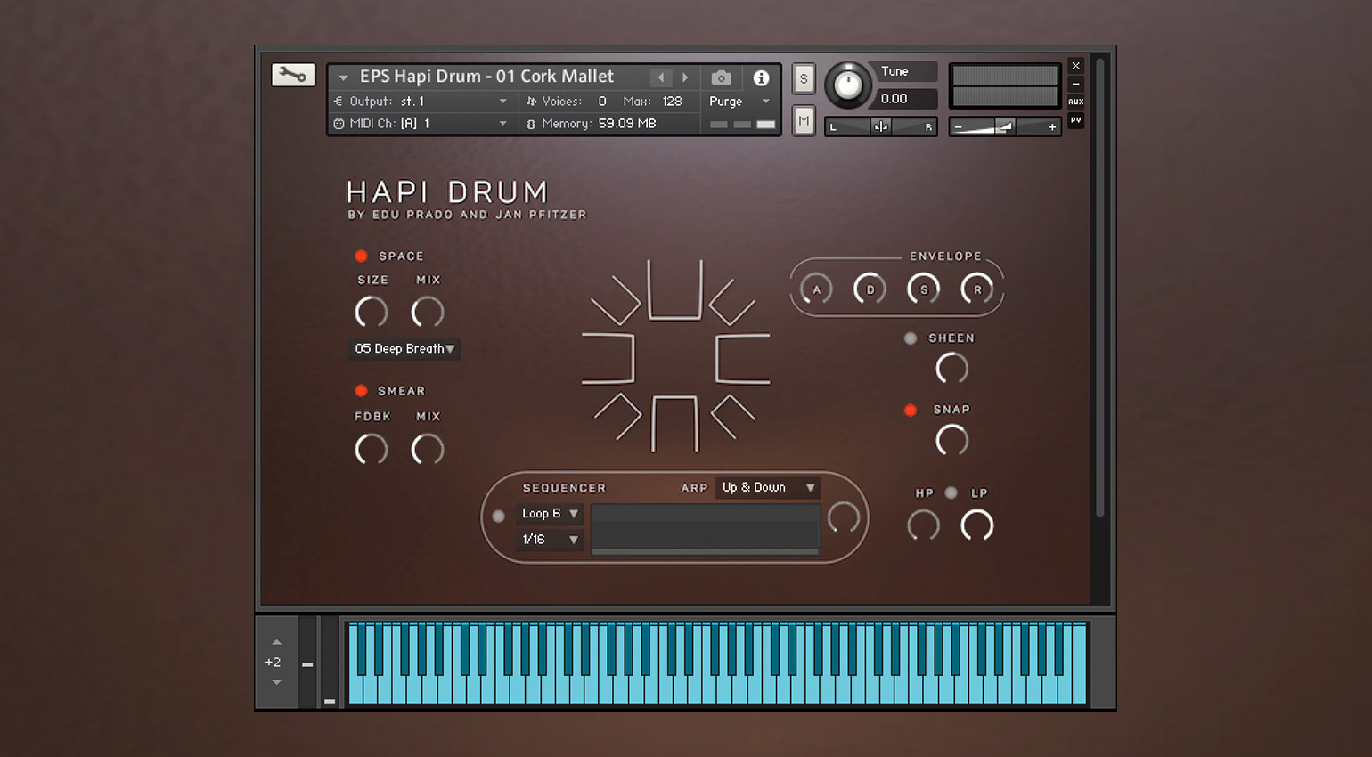This screenshot has width=1372, height=757.
Task: Click the camera snapshot icon
Action: point(721,77)
